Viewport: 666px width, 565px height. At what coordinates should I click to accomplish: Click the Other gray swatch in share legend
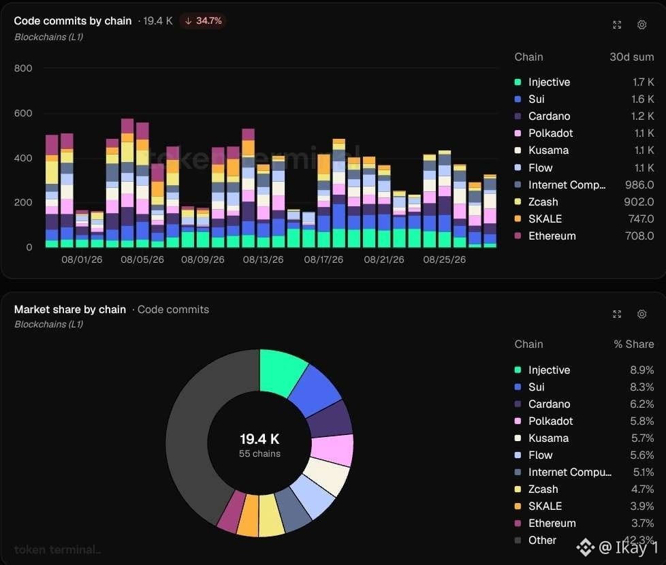click(x=518, y=540)
